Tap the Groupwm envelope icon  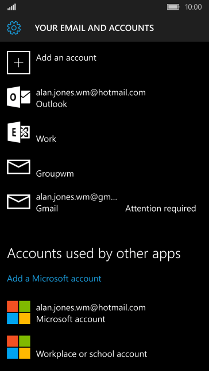18,167
